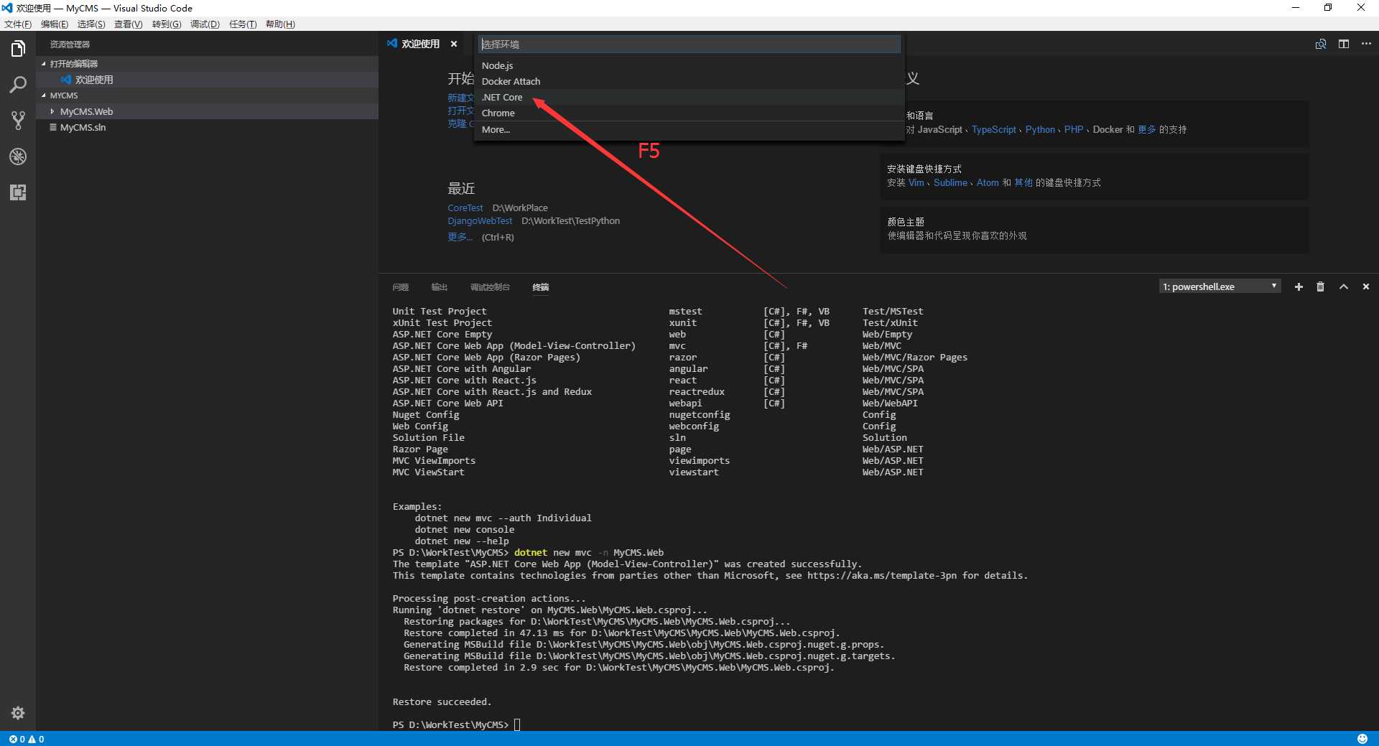The image size is (1379, 746).
Task: Select Chrome environment
Action: click(x=689, y=113)
